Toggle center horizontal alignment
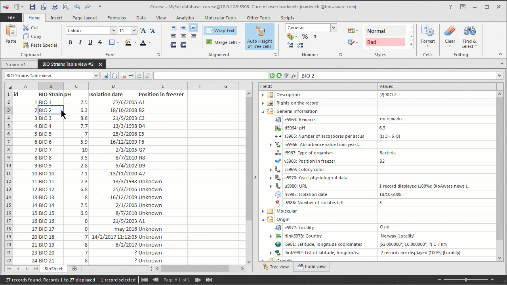 click(x=183, y=36)
